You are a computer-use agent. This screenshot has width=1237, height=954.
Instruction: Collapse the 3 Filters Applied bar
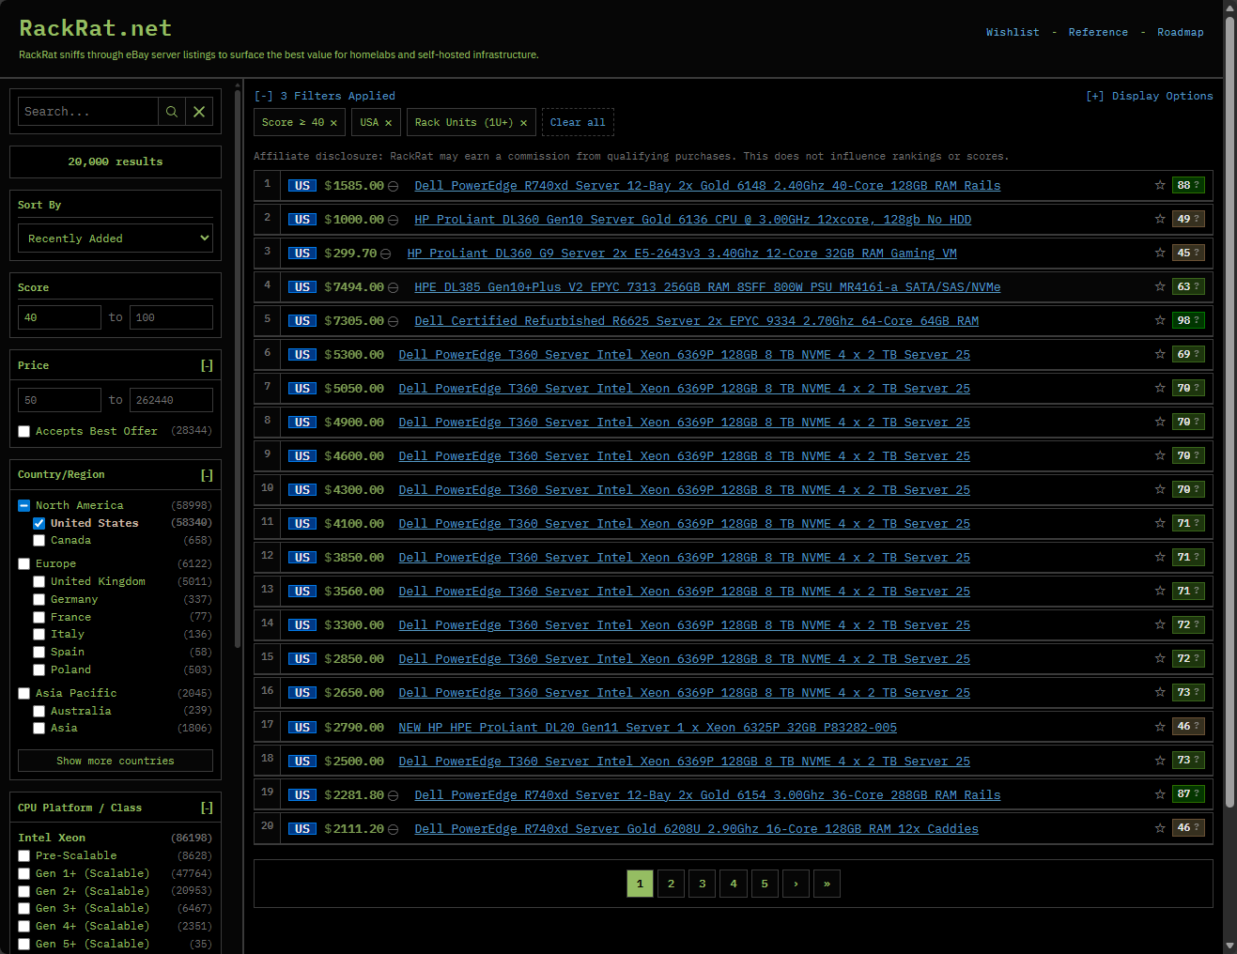tap(325, 96)
